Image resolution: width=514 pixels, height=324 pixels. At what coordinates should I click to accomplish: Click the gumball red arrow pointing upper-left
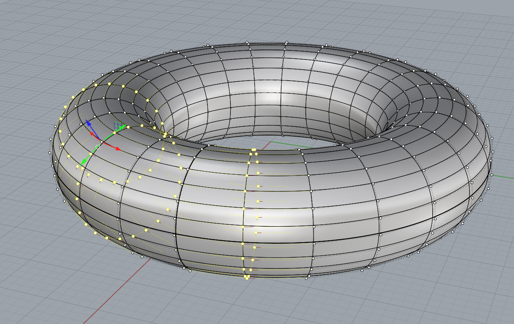coord(91,134)
